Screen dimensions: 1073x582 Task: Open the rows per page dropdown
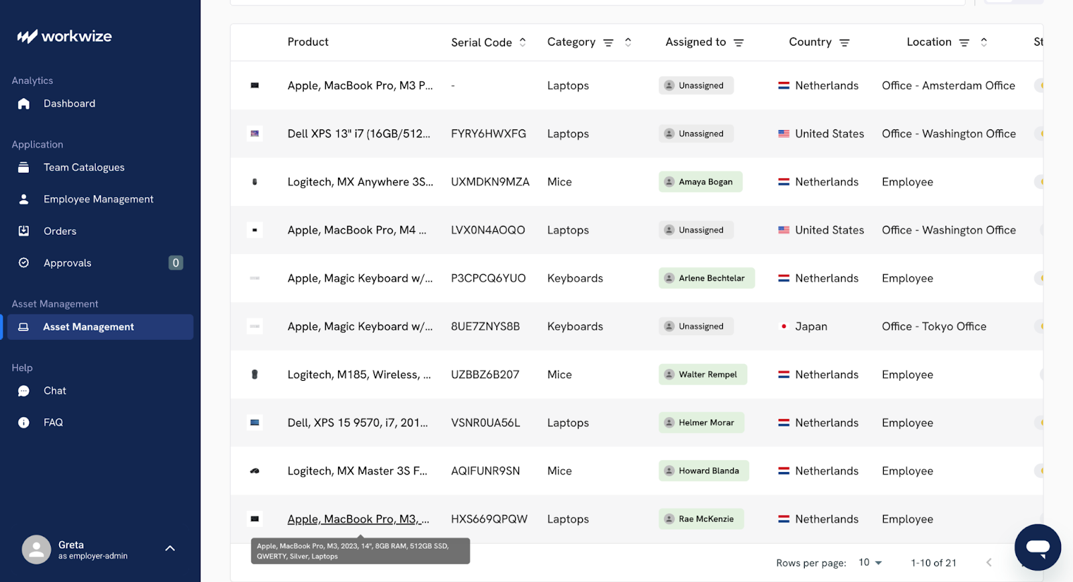click(x=870, y=563)
